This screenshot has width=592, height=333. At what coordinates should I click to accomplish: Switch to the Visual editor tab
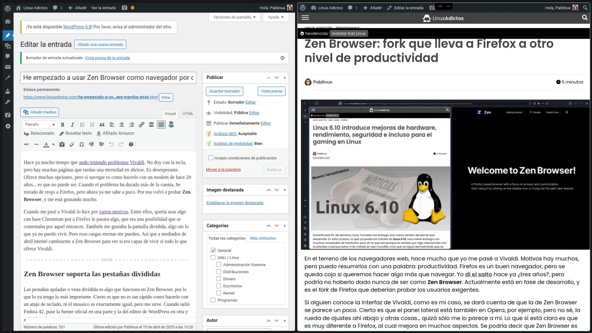170,113
